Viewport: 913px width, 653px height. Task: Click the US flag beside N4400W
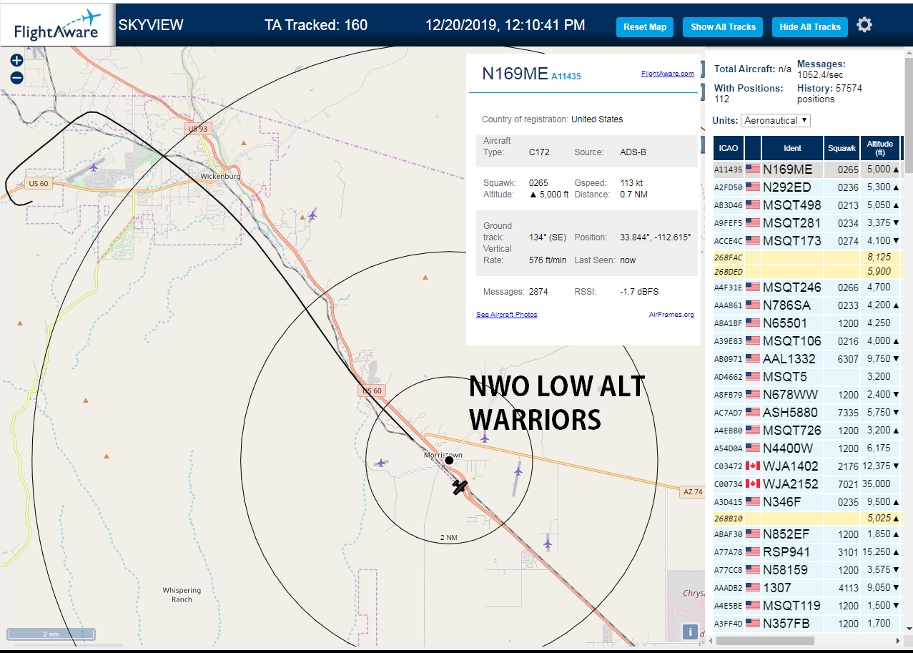(753, 448)
